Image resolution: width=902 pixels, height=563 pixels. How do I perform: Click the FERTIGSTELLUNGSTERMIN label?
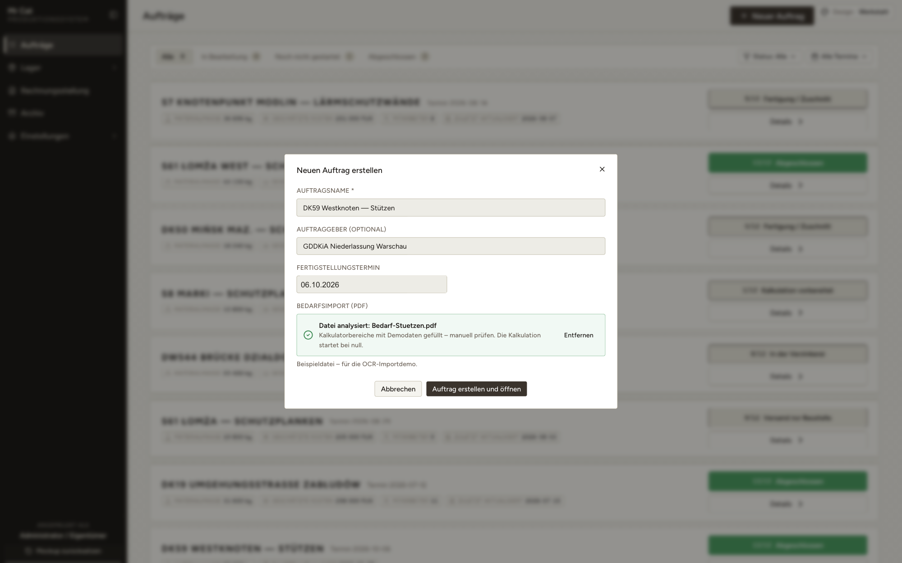(338, 268)
